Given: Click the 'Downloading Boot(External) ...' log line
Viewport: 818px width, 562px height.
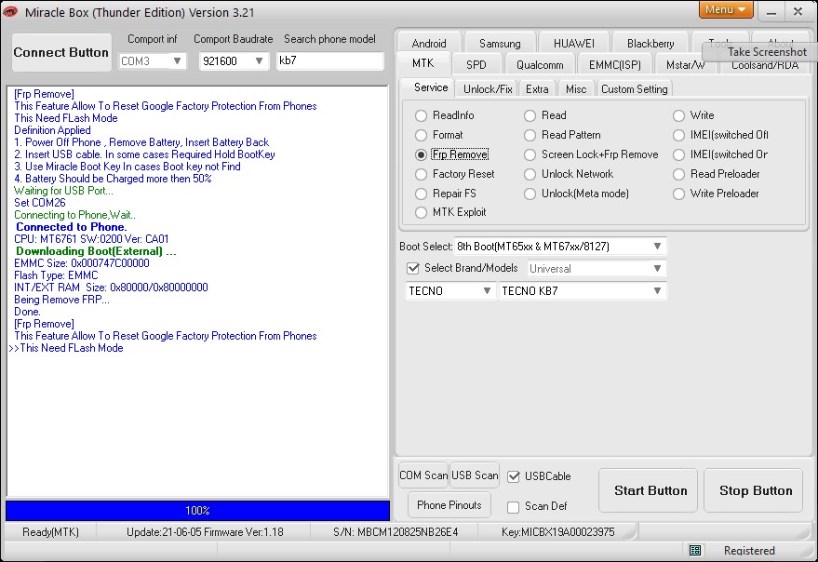Looking at the screenshot, I should click(96, 251).
